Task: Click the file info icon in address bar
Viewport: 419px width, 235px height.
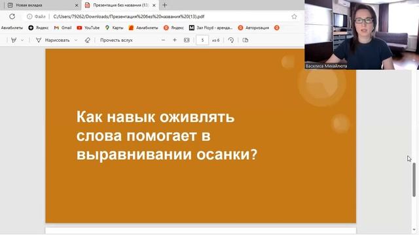Action: (29, 16)
